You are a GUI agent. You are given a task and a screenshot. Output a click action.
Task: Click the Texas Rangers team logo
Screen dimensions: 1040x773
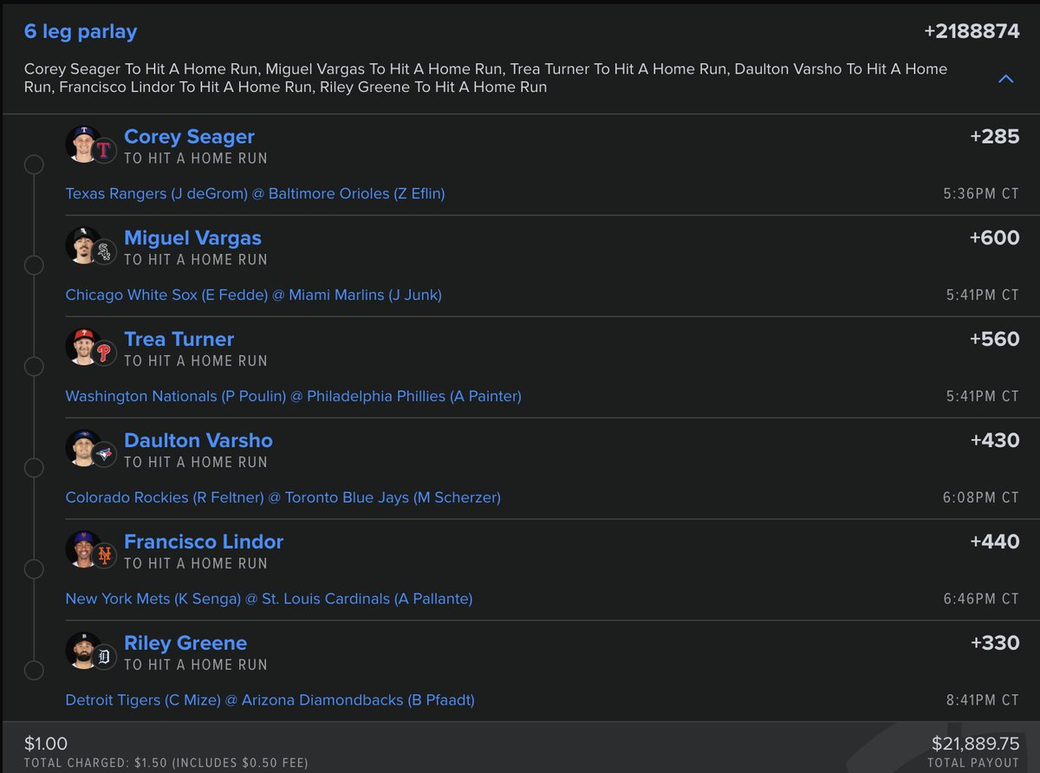(104, 151)
